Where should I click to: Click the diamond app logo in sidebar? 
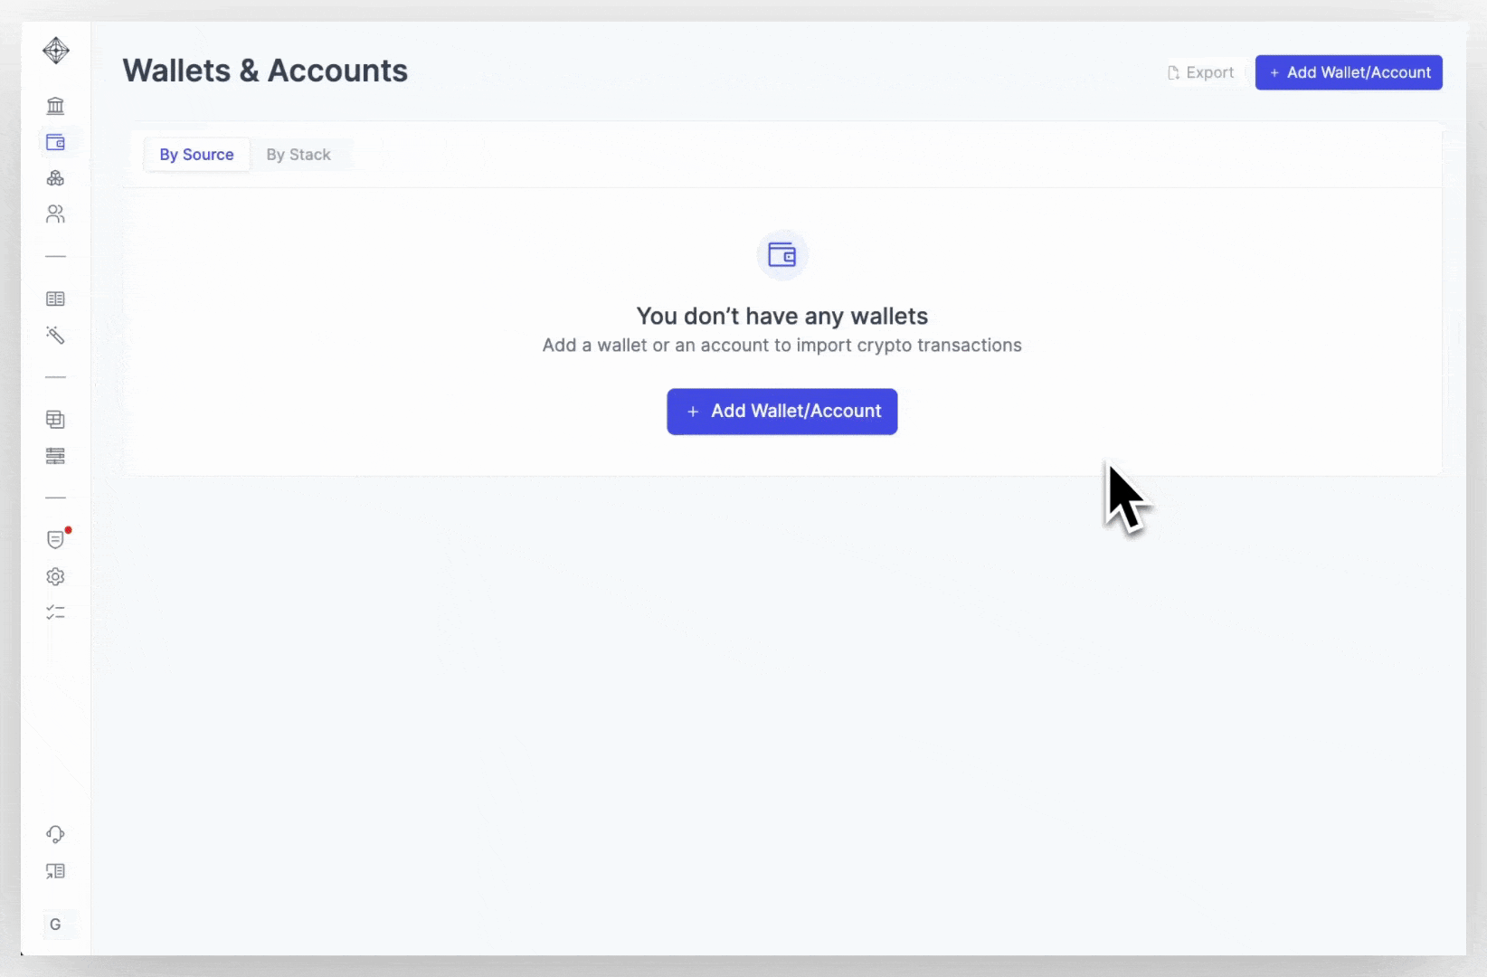(56, 51)
